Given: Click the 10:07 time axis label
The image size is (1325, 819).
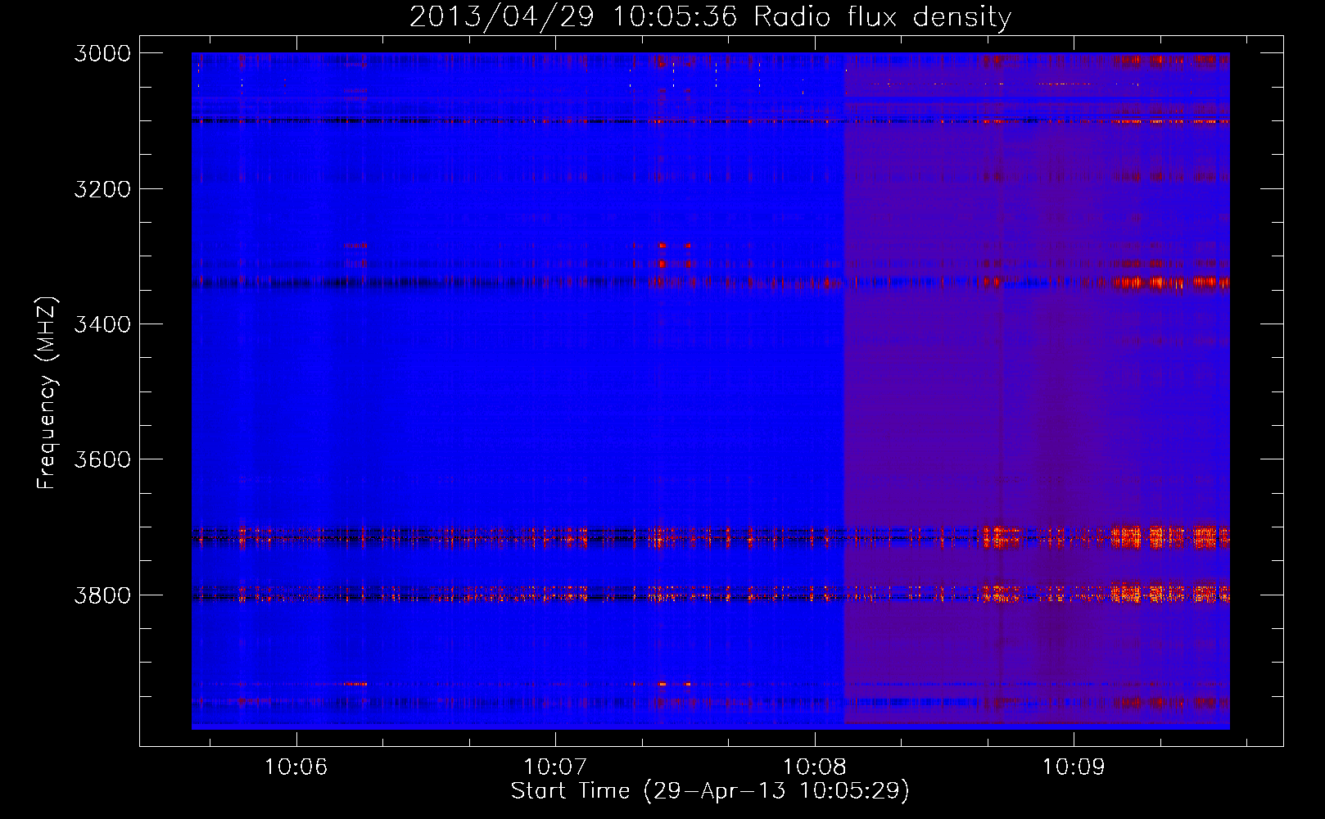Looking at the screenshot, I should tap(555, 767).
